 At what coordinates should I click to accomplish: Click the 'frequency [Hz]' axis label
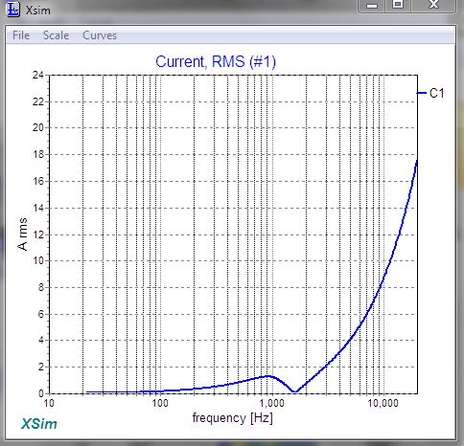232,417
